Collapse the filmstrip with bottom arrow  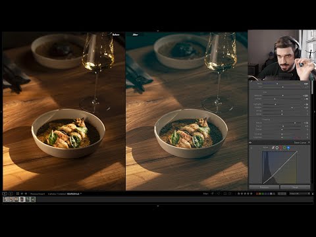158,206
